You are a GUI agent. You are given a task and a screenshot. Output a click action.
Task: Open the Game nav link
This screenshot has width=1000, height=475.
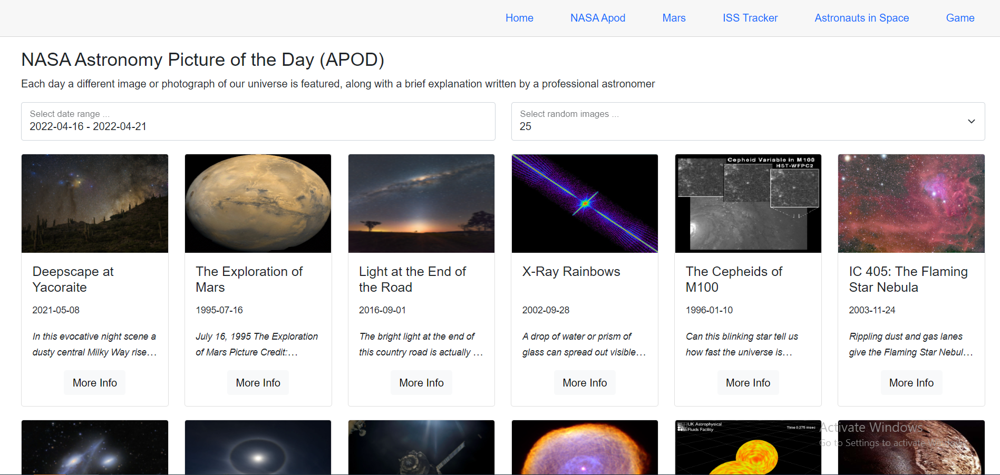[x=960, y=18]
